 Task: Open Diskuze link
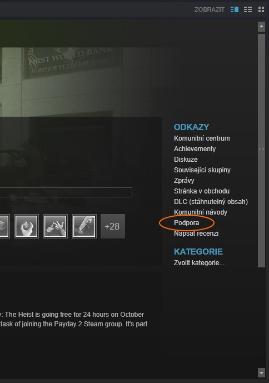186,159
